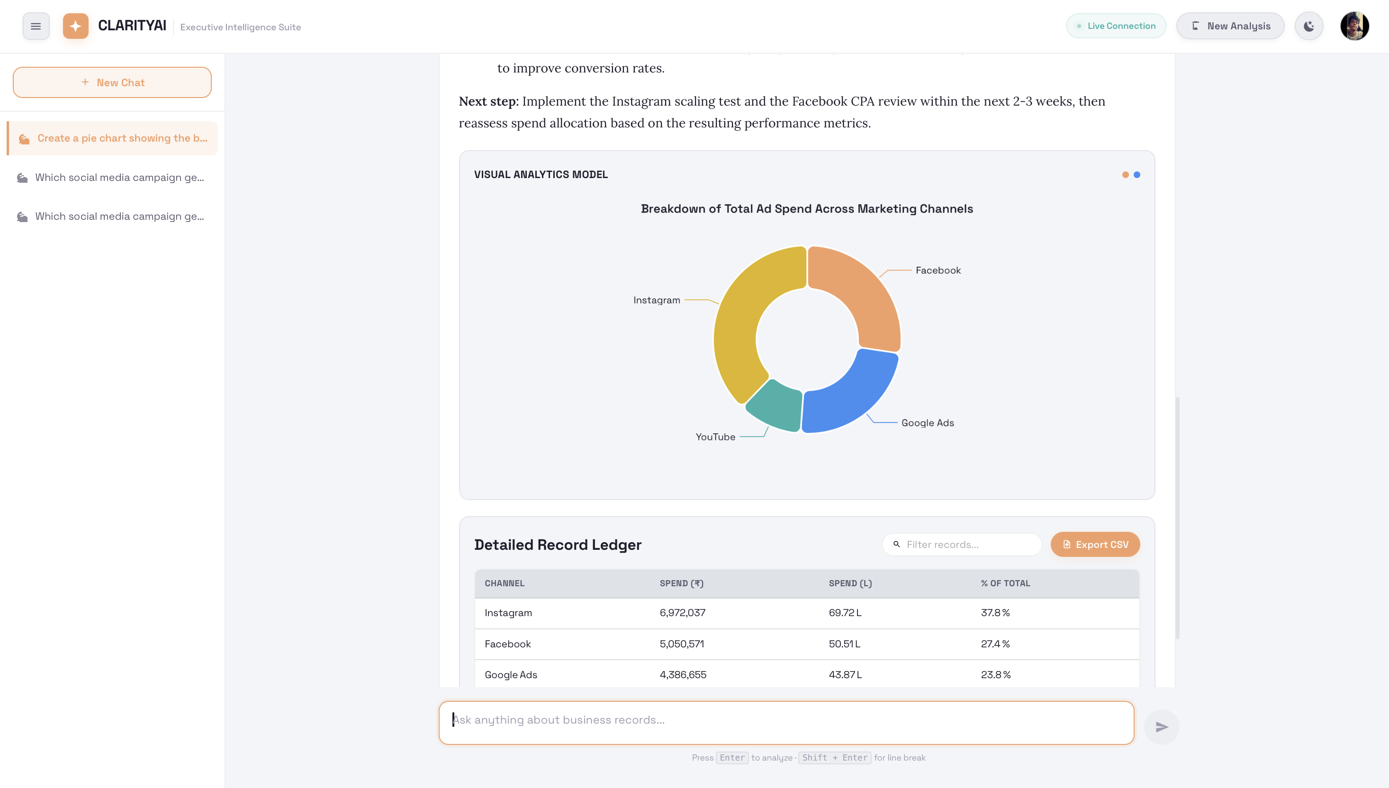Send the message with the arrow icon
The width and height of the screenshot is (1389, 788).
click(1161, 727)
